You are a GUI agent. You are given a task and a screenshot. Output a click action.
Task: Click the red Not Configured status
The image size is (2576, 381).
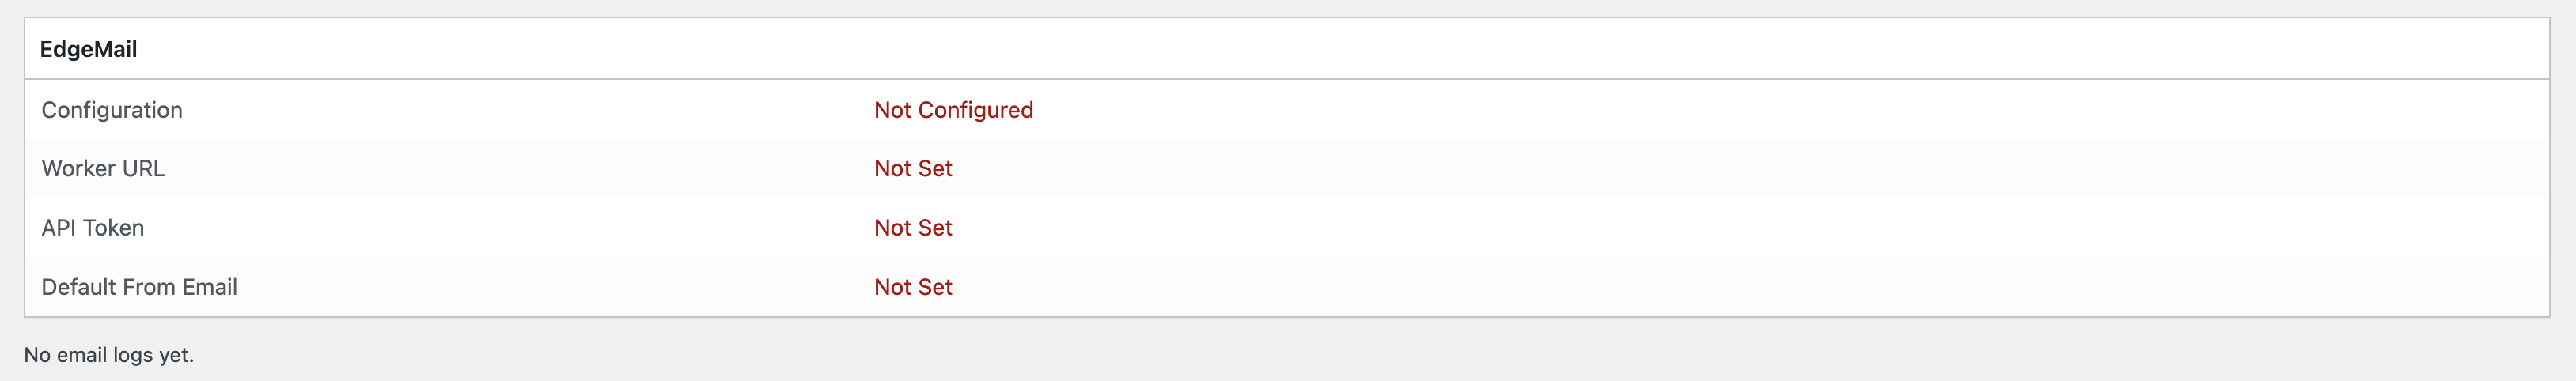click(953, 110)
